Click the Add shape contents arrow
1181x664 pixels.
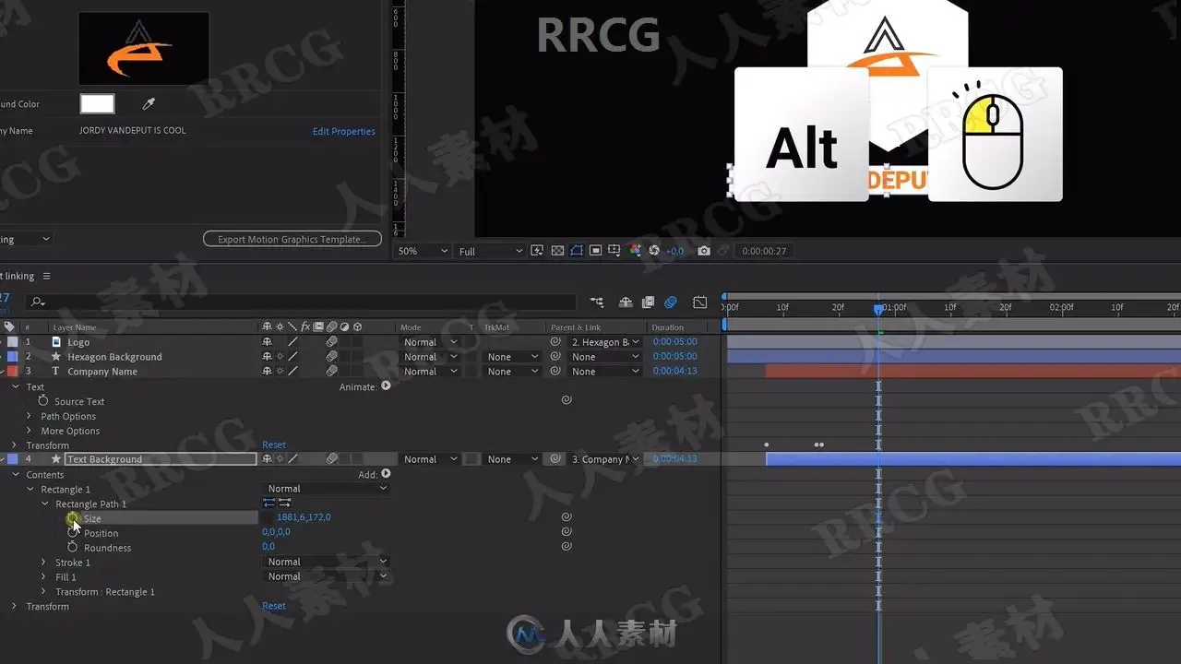pos(386,474)
